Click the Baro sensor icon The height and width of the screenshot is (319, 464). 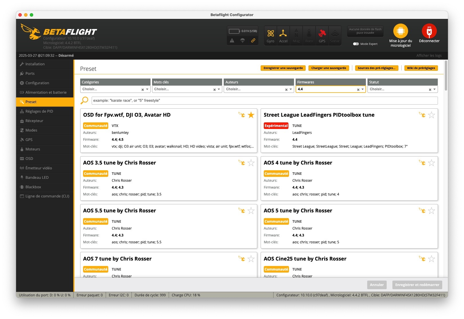(x=309, y=36)
